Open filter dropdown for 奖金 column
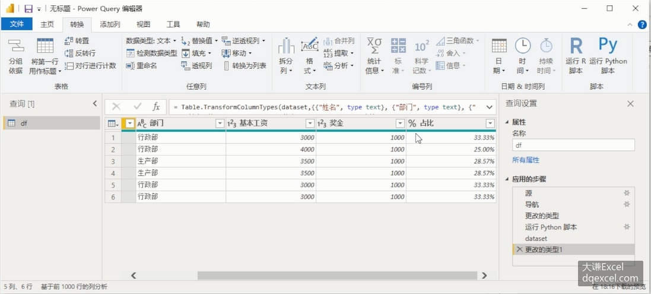Image resolution: width=651 pixels, height=294 pixels. pyautogui.click(x=400, y=124)
